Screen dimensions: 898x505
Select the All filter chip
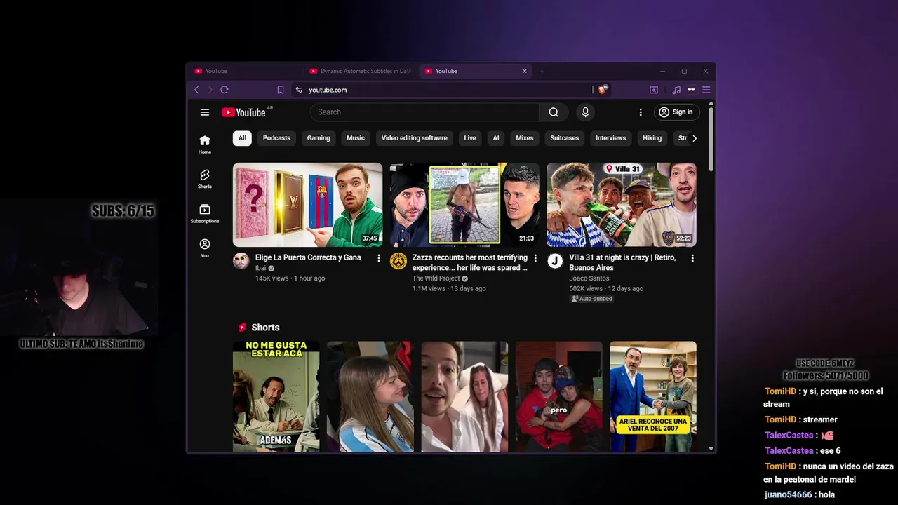(242, 138)
